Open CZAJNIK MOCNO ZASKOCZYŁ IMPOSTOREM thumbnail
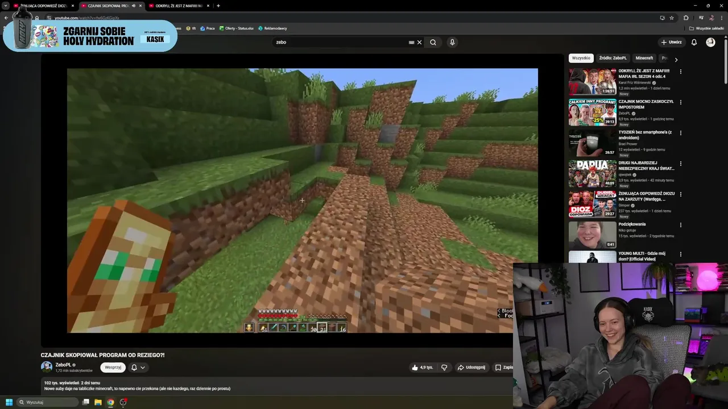Viewport: 728px width, 409px height. pyautogui.click(x=593, y=112)
